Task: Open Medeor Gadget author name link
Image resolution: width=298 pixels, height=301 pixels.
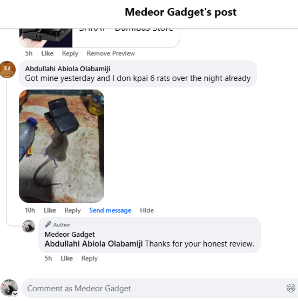Action: click(70, 235)
